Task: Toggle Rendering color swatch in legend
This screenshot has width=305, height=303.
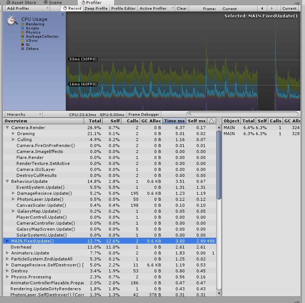Action: click(x=22, y=24)
